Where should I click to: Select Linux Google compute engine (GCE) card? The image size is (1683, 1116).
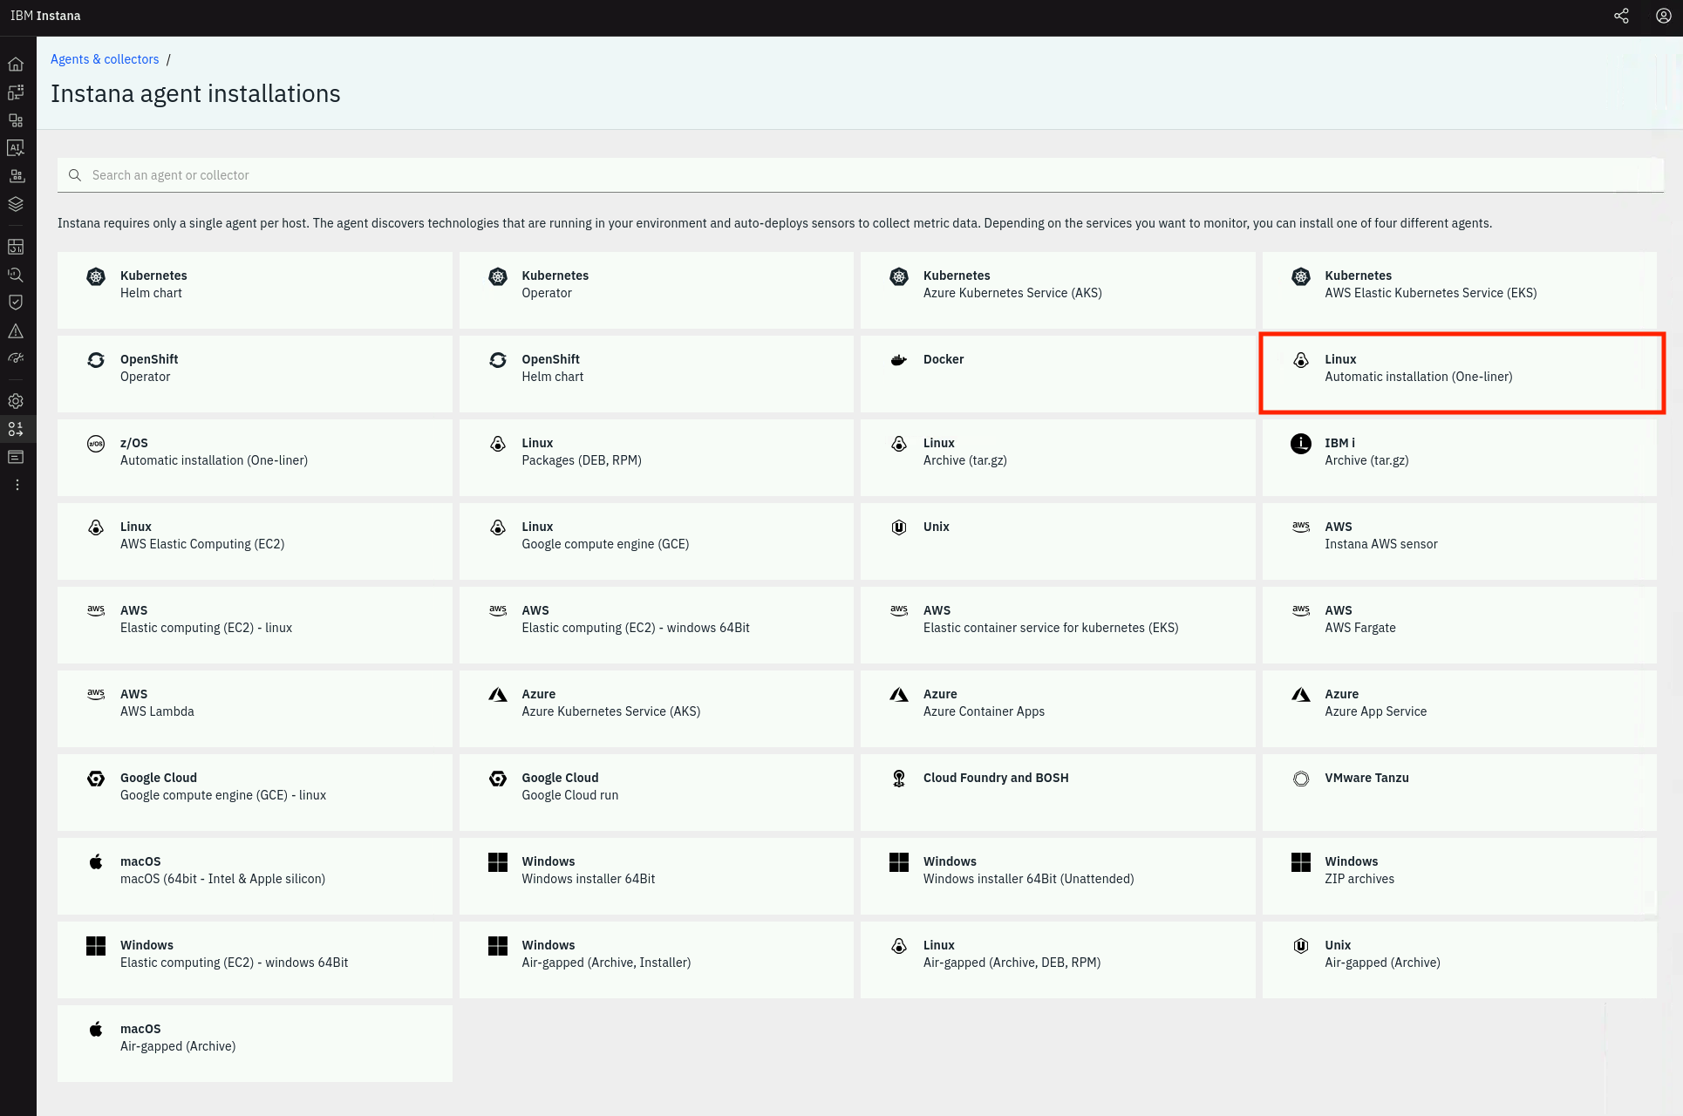click(x=657, y=541)
